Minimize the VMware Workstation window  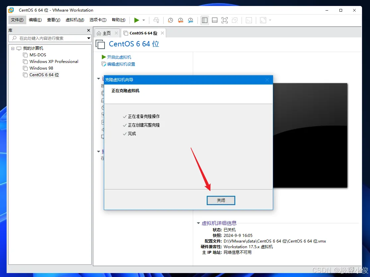pyautogui.click(x=327, y=10)
